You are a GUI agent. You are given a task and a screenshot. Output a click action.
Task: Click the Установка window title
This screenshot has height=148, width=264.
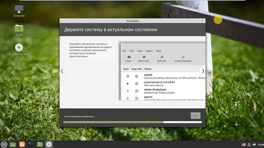click(132, 21)
